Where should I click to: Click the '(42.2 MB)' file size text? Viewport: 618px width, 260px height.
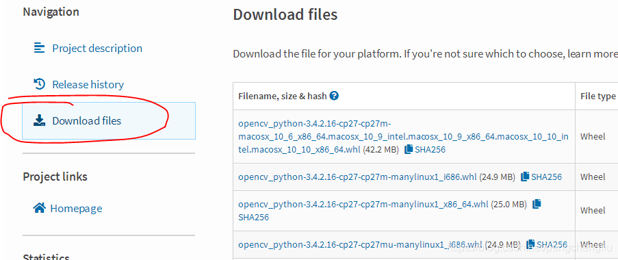(x=381, y=149)
